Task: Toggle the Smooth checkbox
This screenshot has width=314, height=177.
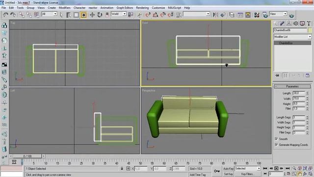Action: 276,139
